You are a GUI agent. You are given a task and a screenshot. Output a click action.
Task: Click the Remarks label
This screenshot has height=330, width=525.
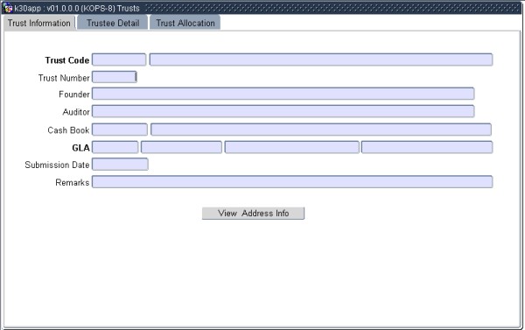[x=73, y=182]
